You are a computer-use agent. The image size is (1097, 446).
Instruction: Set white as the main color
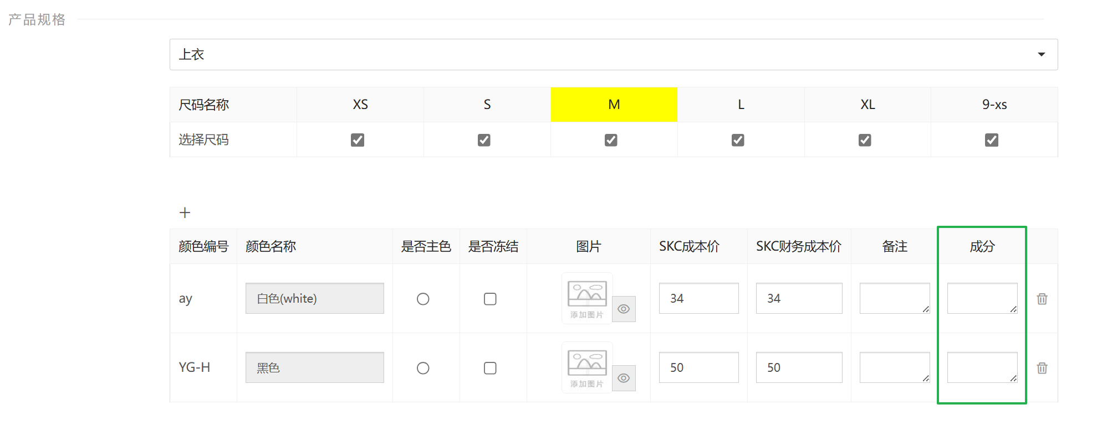click(x=423, y=299)
